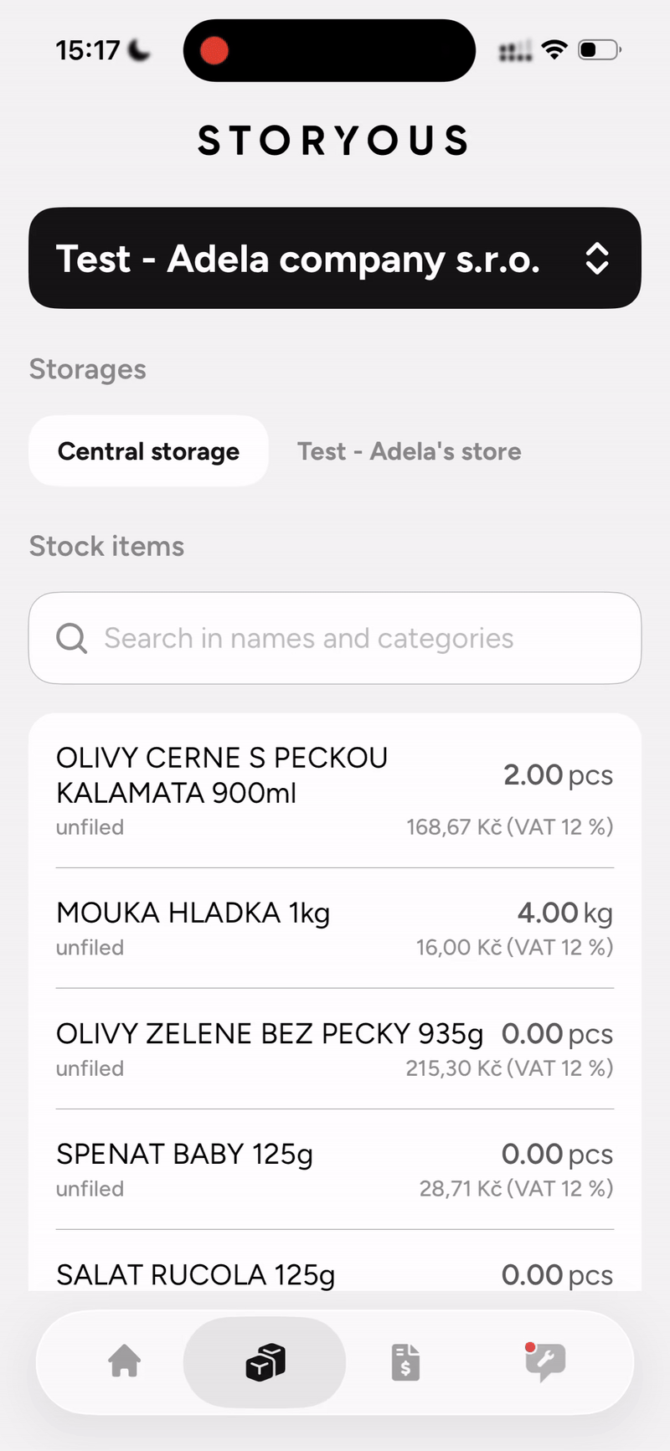Tap the red recording indicator dot

click(x=214, y=50)
